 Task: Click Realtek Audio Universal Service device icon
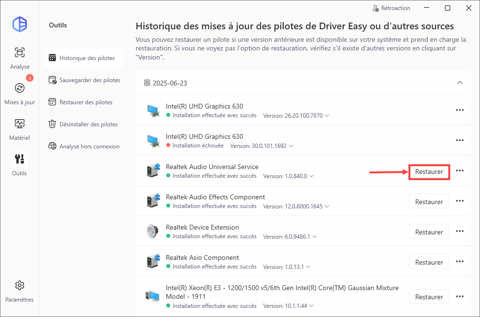[x=153, y=171]
